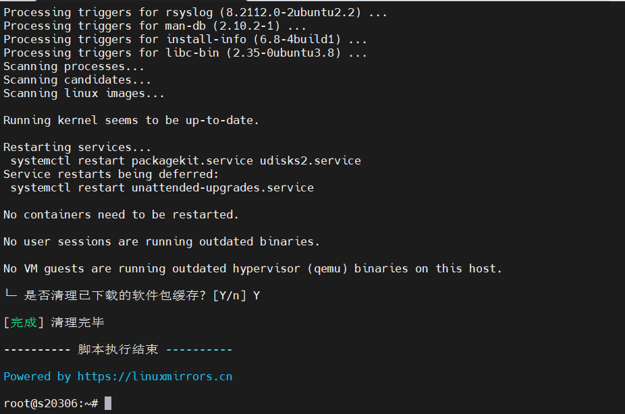The width and height of the screenshot is (625, 414).
Task: Click the 'No user sessions' message line
Action: click(161, 241)
